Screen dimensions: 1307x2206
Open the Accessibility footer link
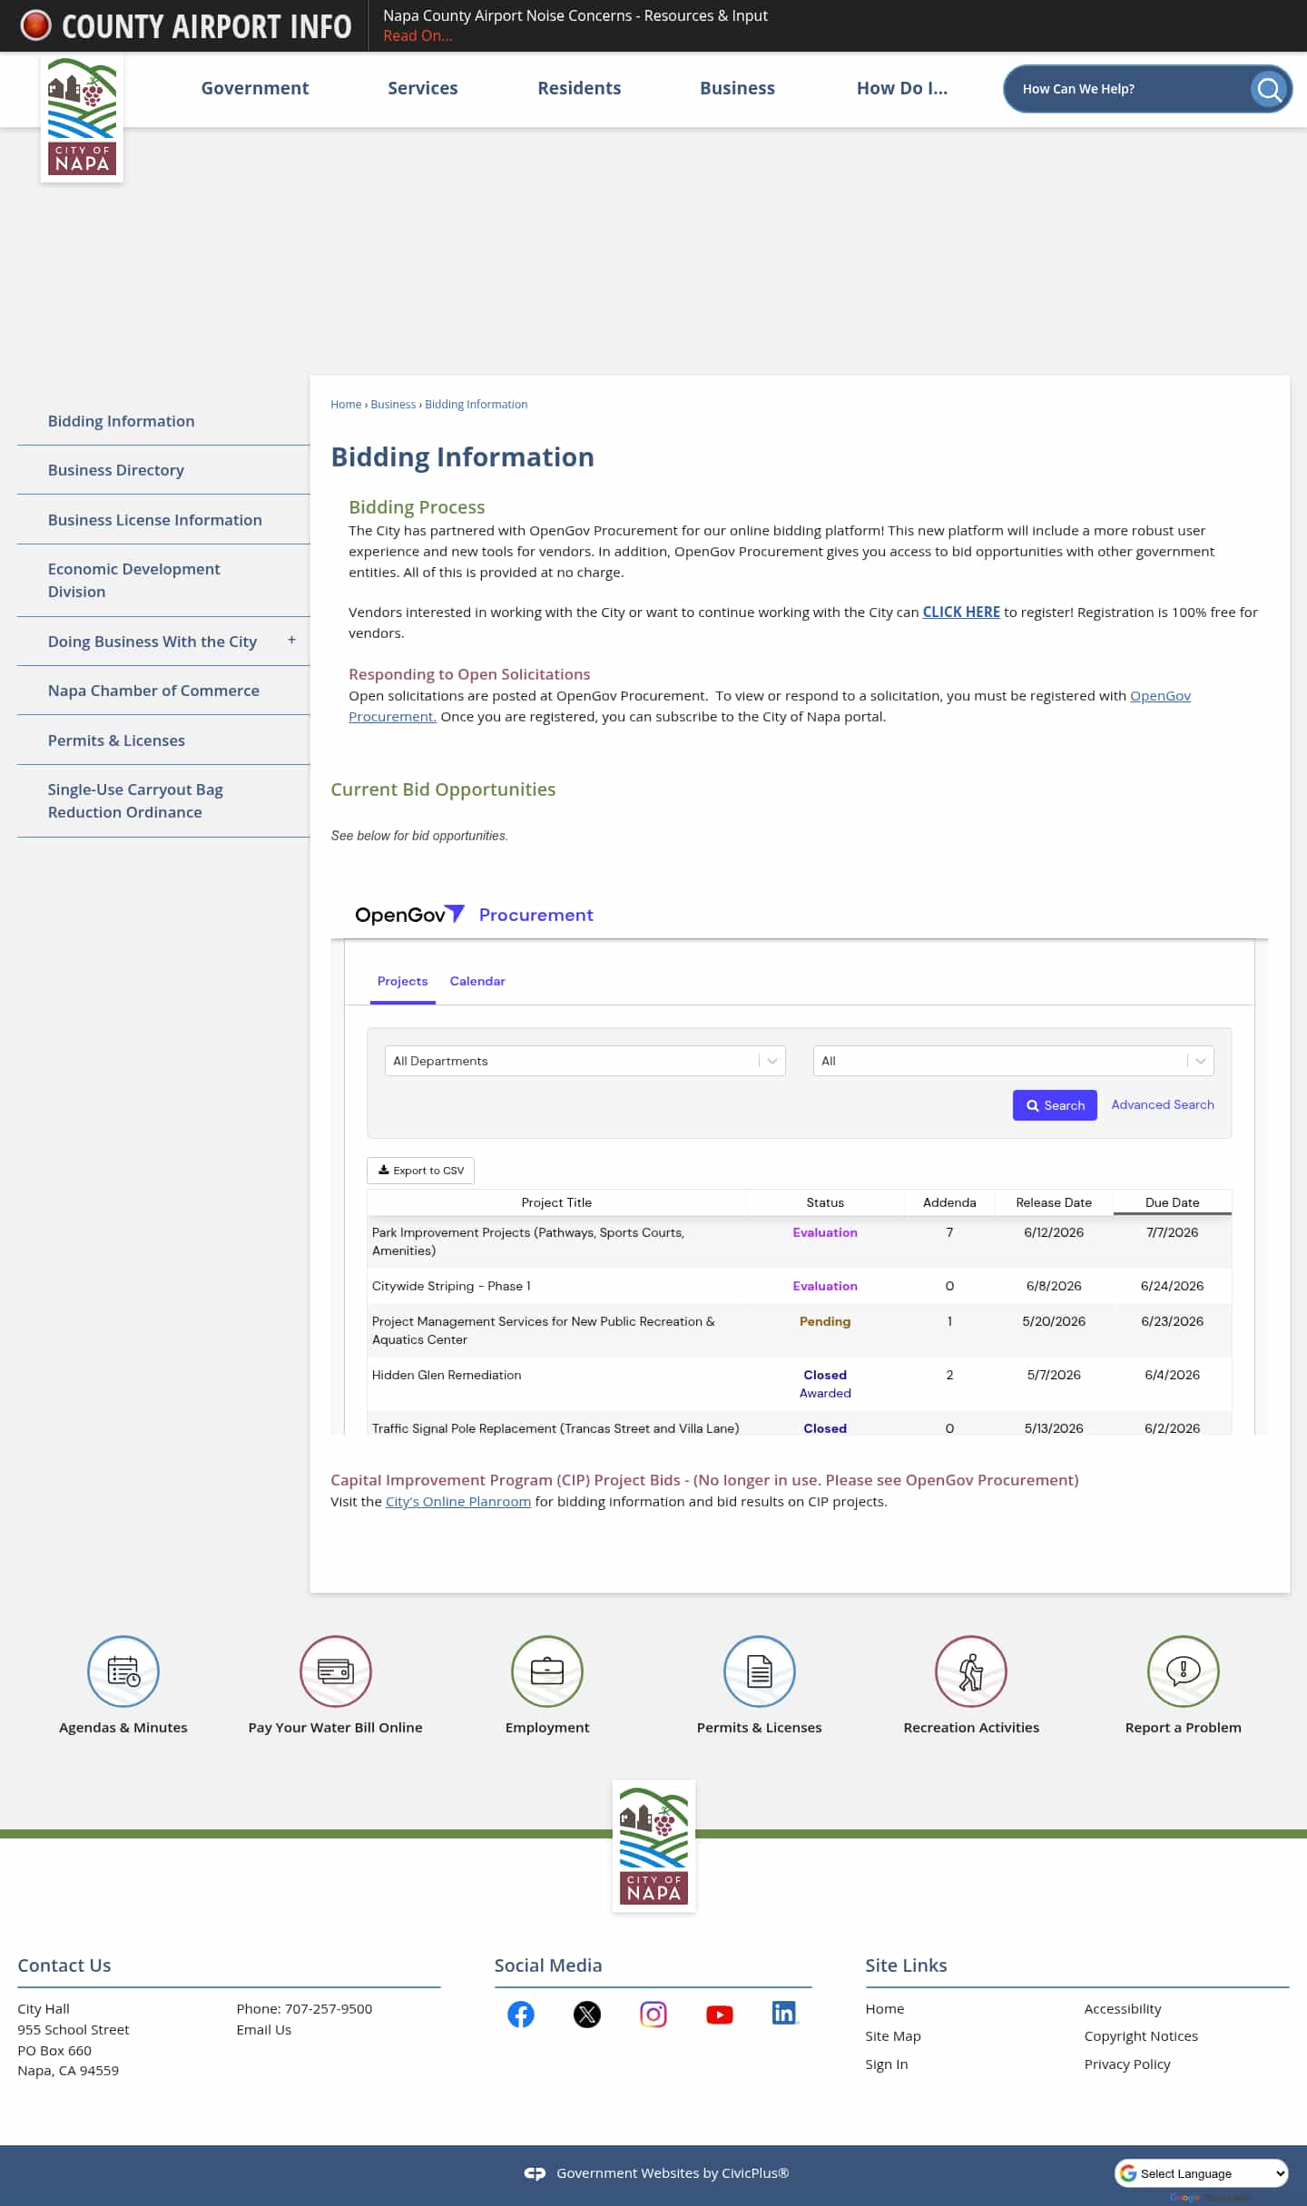pyautogui.click(x=1123, y=2009)
